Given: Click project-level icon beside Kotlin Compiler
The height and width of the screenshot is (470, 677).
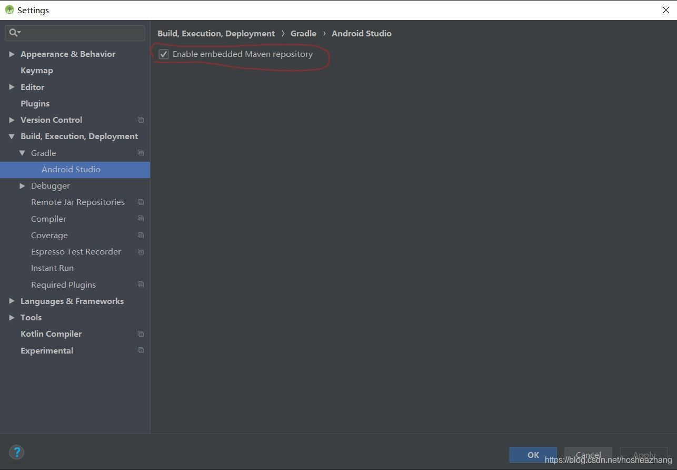Looking at the screenshot, I should [x=141, y=334].
